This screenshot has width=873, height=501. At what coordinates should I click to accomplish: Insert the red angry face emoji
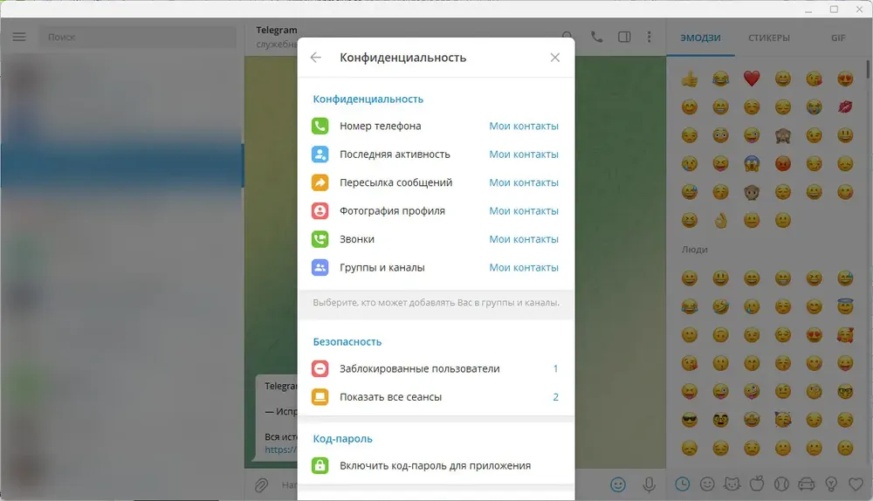783,164
